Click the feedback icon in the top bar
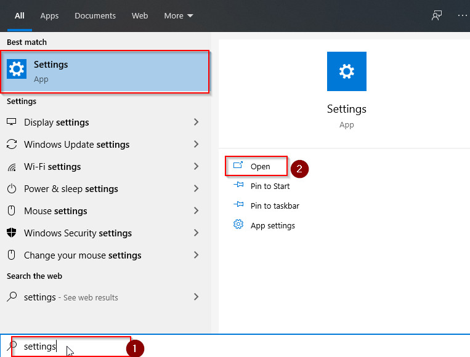The image size is (470, 357). coord(436,15)
